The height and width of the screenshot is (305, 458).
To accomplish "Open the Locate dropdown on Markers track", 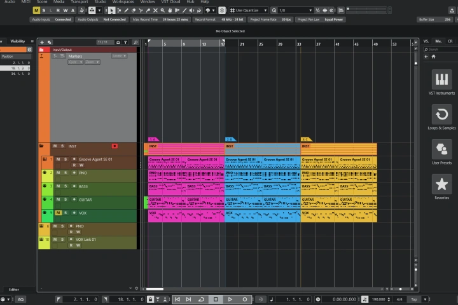I will 119,56.
